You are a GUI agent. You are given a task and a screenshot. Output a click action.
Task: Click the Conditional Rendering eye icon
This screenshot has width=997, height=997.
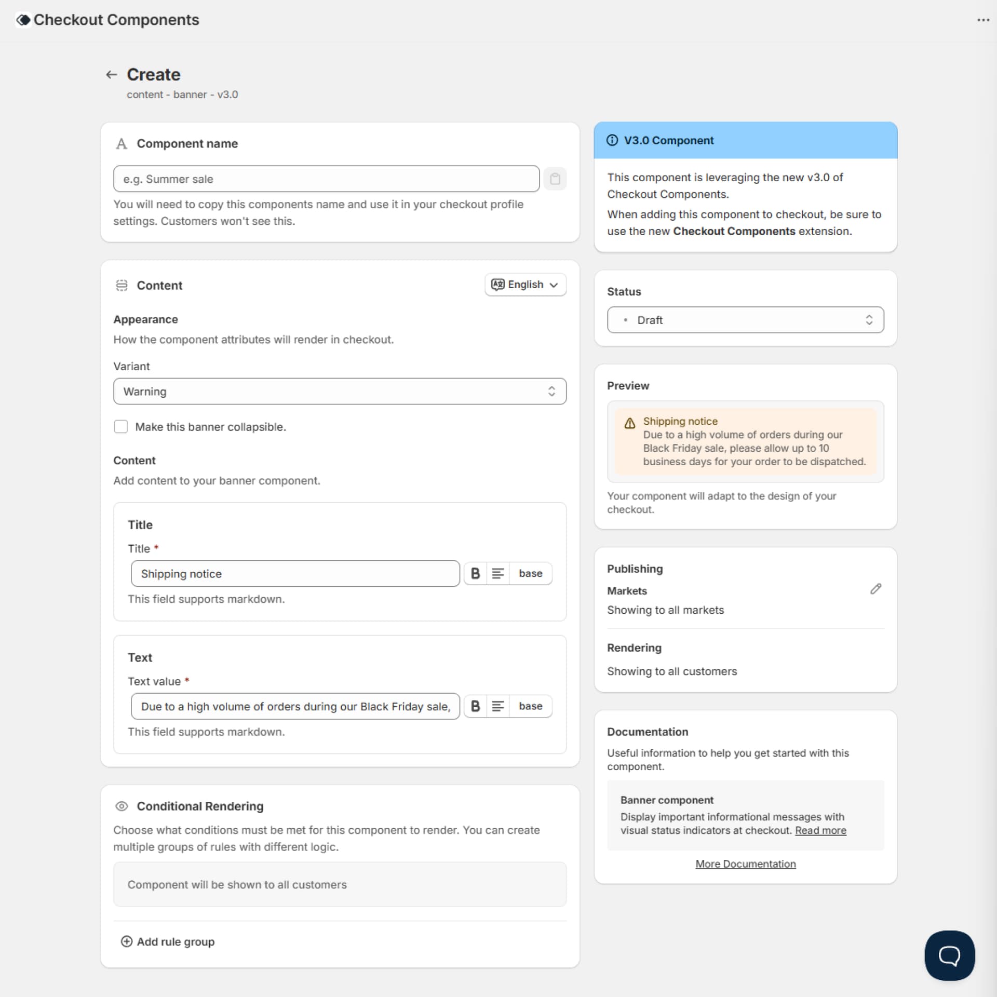(x=121, y=806)
